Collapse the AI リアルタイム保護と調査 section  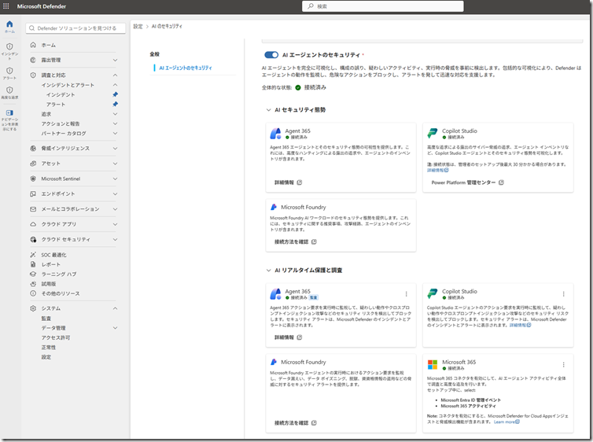point(268,271)
